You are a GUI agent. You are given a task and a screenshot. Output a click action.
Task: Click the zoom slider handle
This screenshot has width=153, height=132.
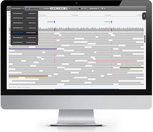80,8
